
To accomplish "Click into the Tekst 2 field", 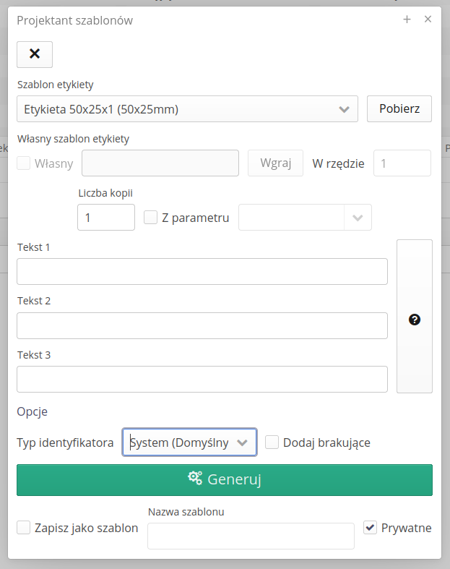I will (x=202, y=325).
